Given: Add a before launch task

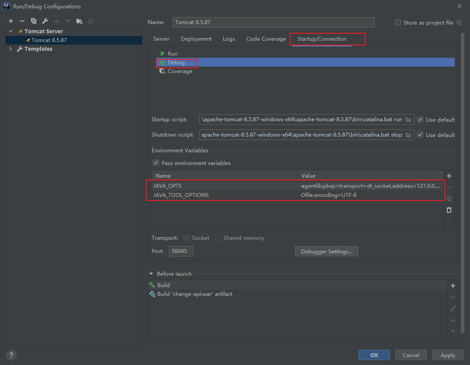Looking at the screenshot, I should [453, 286].
